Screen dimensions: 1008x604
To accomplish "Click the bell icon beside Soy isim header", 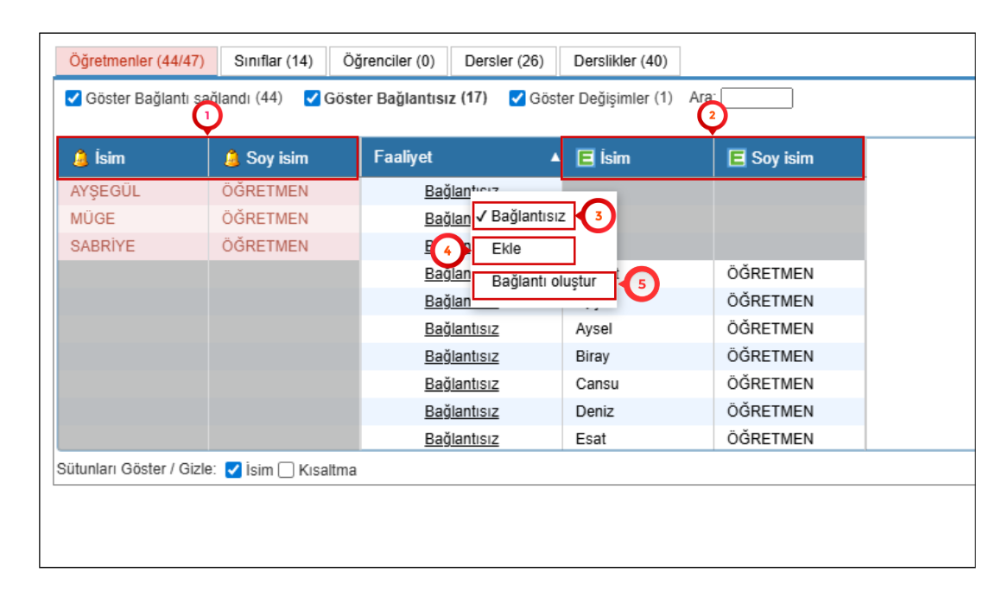I will coord(231,158).
